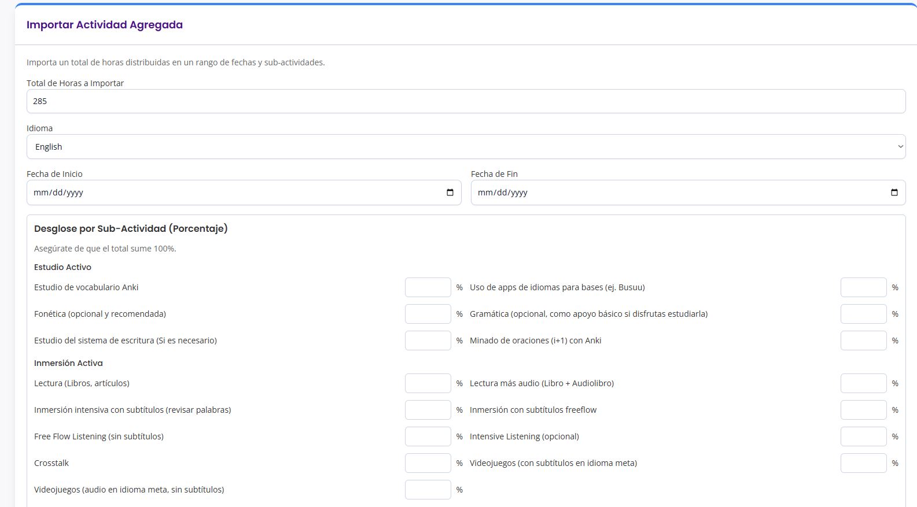
Task: Select the Busuu language apps percentage box
Action: pos(863,287)
